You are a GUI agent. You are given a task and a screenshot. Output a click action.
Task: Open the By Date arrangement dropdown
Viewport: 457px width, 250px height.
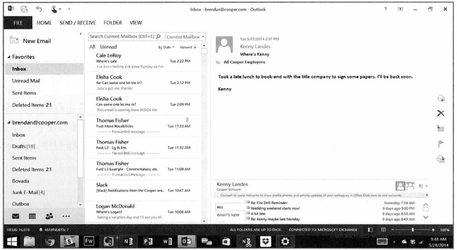click(166, 47)
